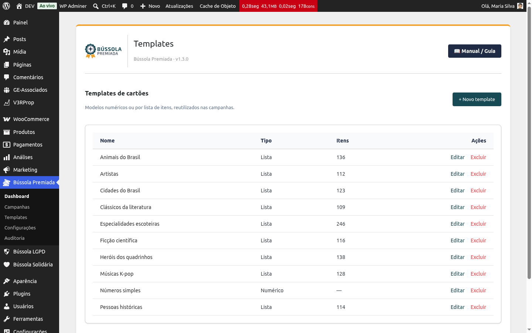Click the Bússola Solidária heart icon

[7, 265]
